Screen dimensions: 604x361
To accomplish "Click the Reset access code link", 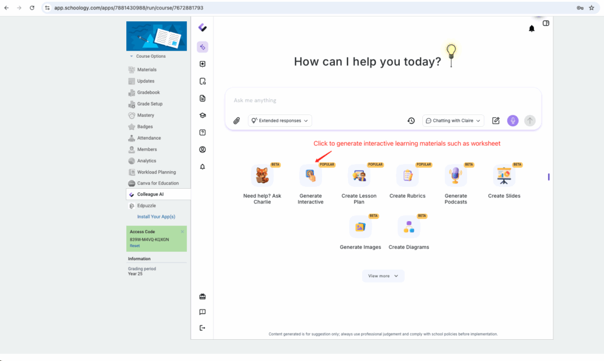I will tap(134, 246).
